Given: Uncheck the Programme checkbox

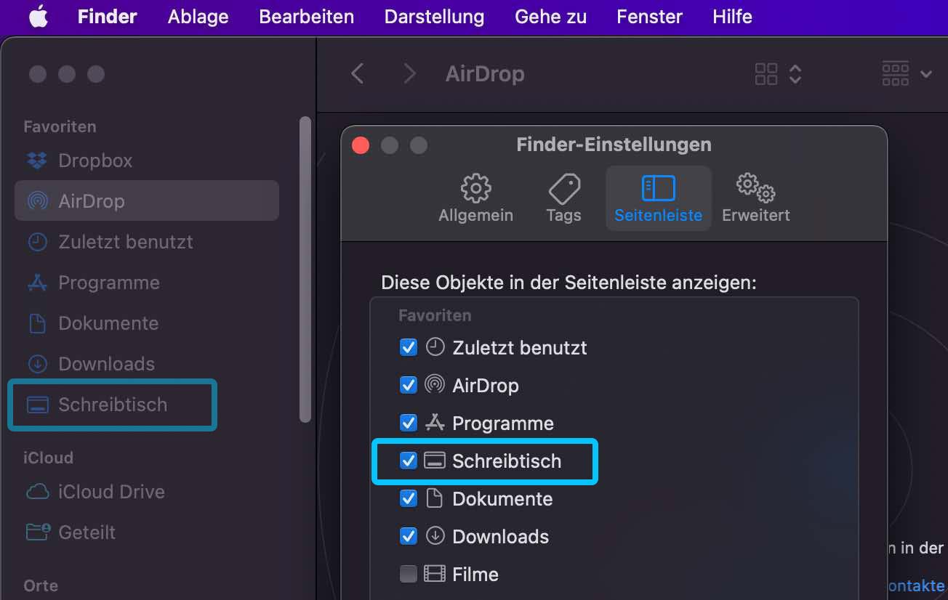Looking at the screenshot, I should (409, 423).
